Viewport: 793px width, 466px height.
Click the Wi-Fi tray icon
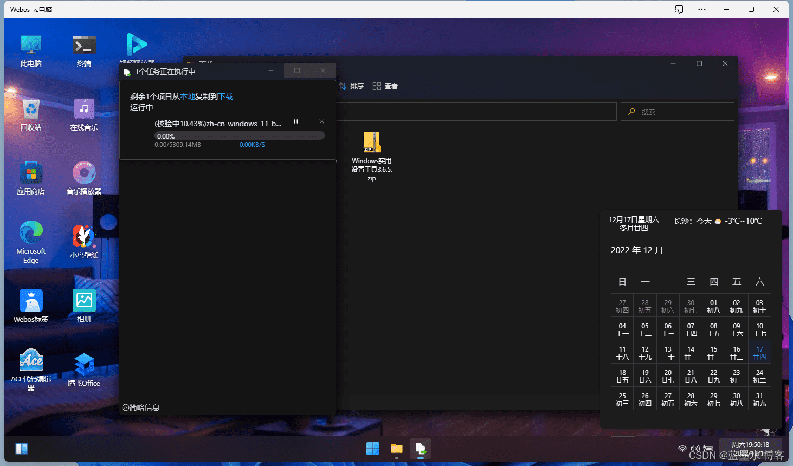pos(682,449)
